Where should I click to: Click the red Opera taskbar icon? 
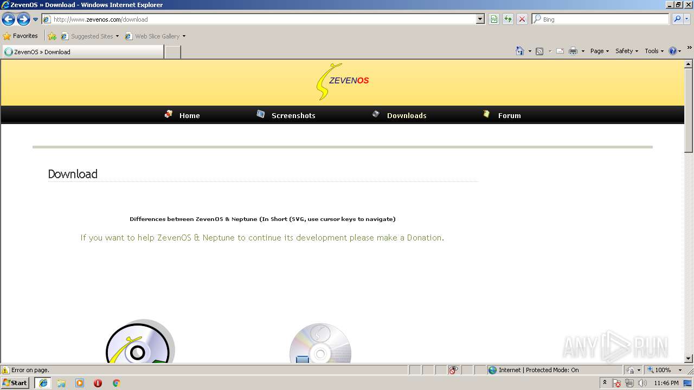[98, 383]
